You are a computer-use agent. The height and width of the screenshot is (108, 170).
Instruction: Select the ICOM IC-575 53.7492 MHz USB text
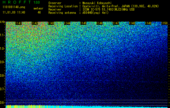point(108,9)
